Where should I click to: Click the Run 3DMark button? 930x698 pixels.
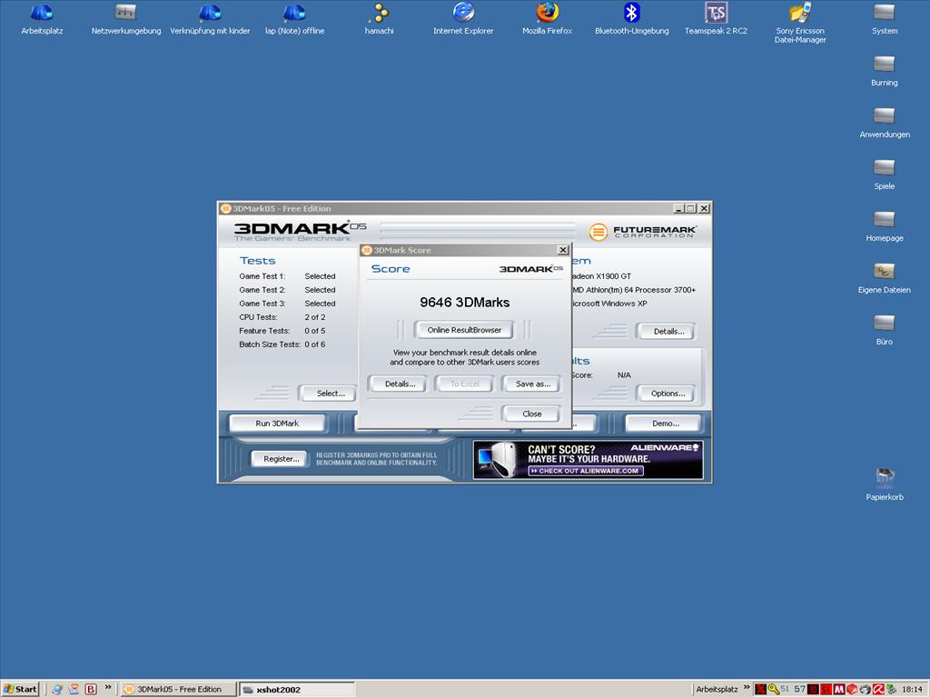pyautogui.click(x=277, y=424)
